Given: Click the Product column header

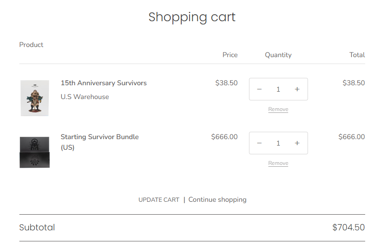Looking at the screenshot, I should pos(31,45).
